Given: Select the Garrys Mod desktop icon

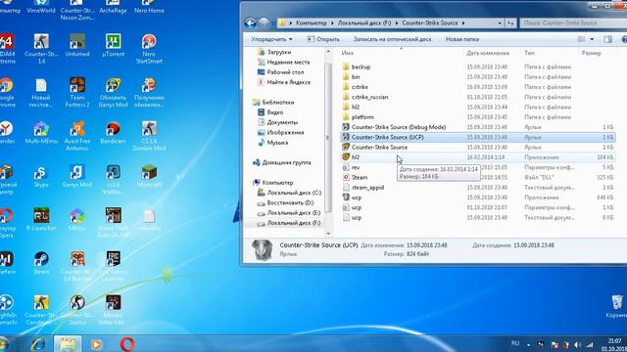Looking at the screenshot, I should [x=77, y=176].
